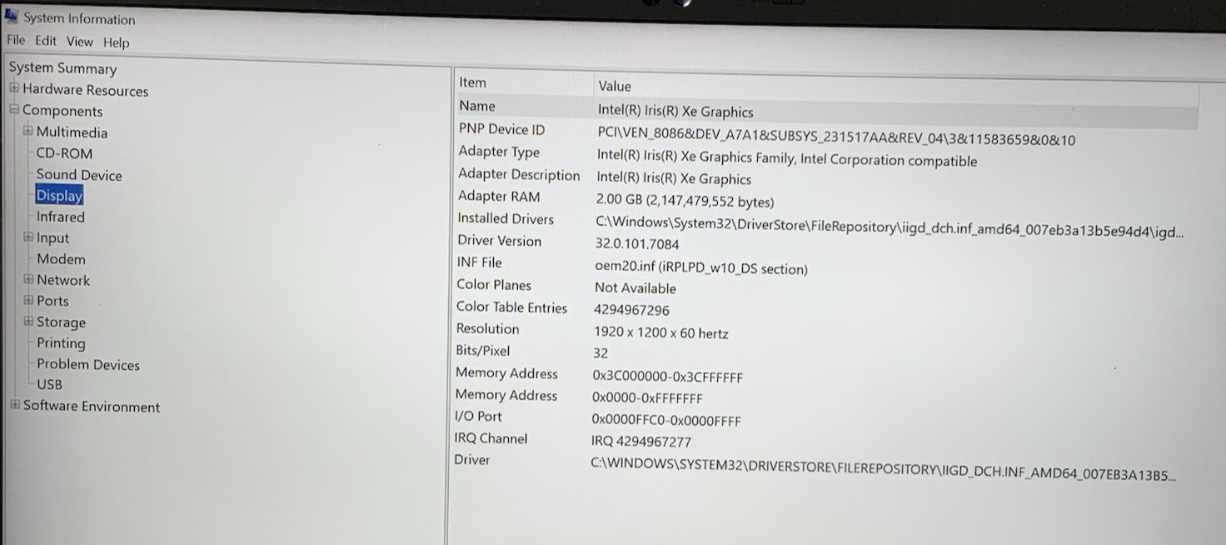Click the Not Available value
1226x545 pixels.
coord(635,288)
